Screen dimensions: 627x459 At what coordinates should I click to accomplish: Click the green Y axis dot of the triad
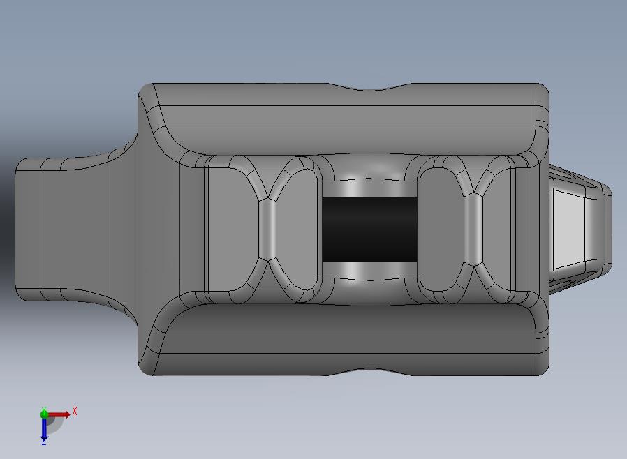(x=44, y=414)
